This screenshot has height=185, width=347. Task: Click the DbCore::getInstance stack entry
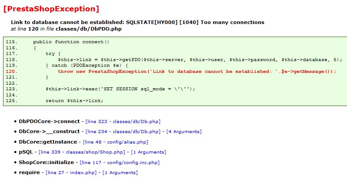(48, 142)
